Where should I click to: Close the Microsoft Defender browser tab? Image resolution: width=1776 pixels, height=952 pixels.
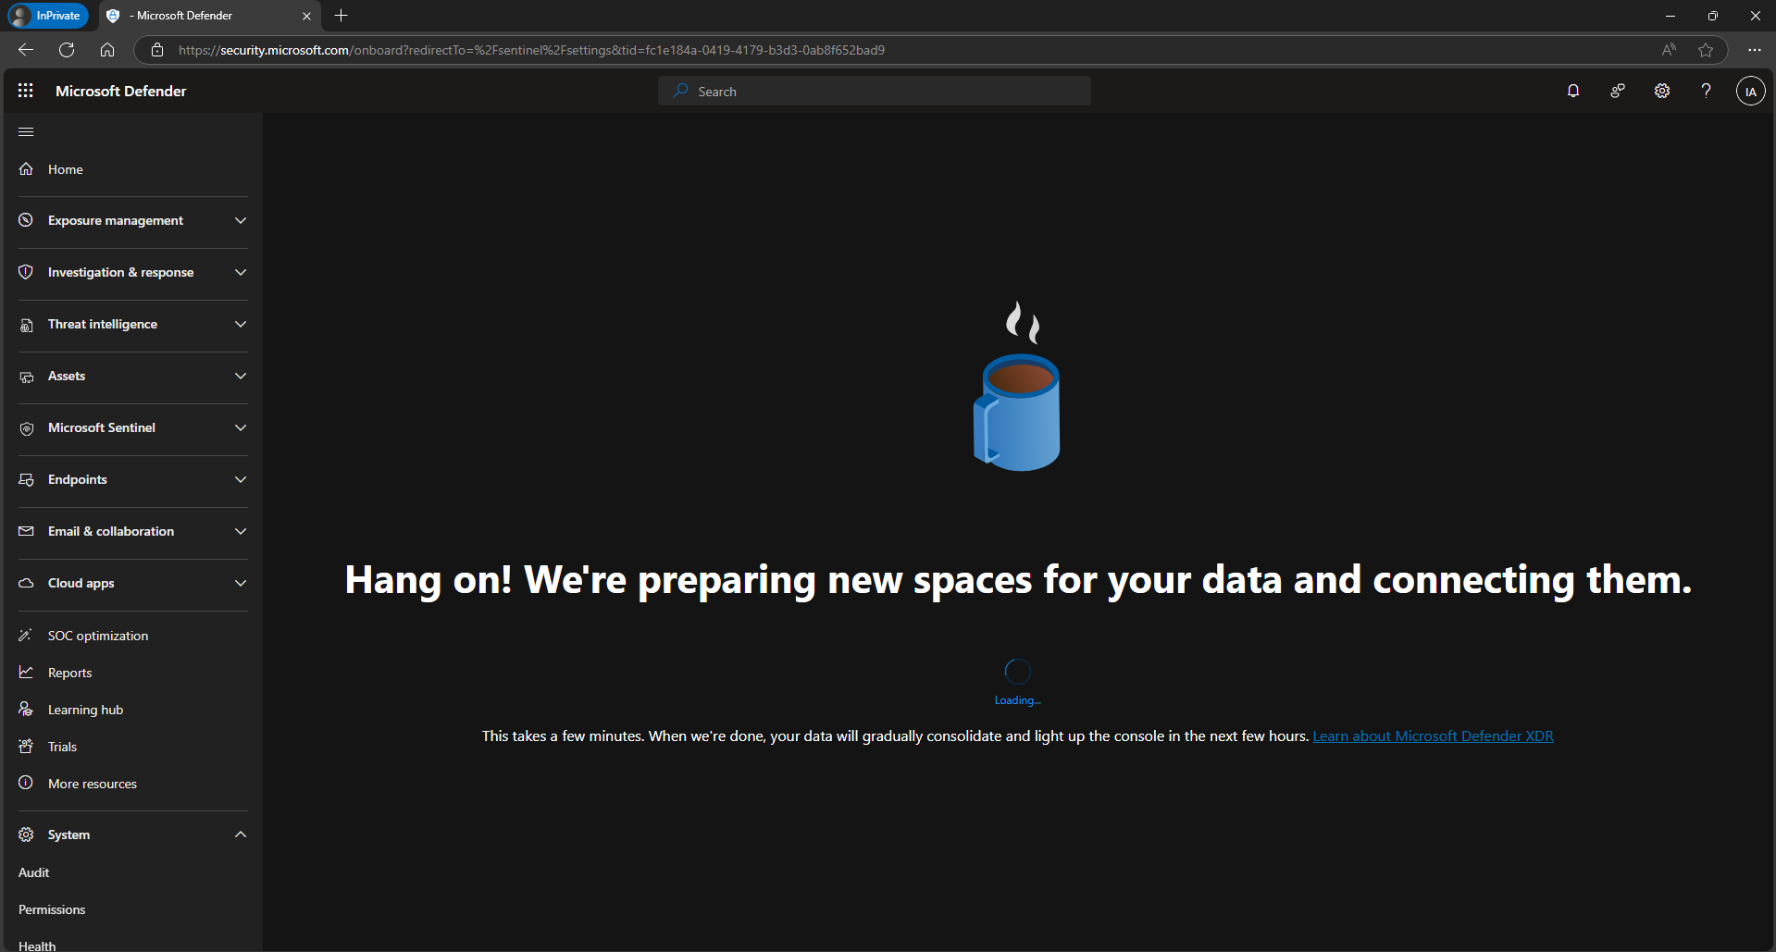(x=306, y=16)
